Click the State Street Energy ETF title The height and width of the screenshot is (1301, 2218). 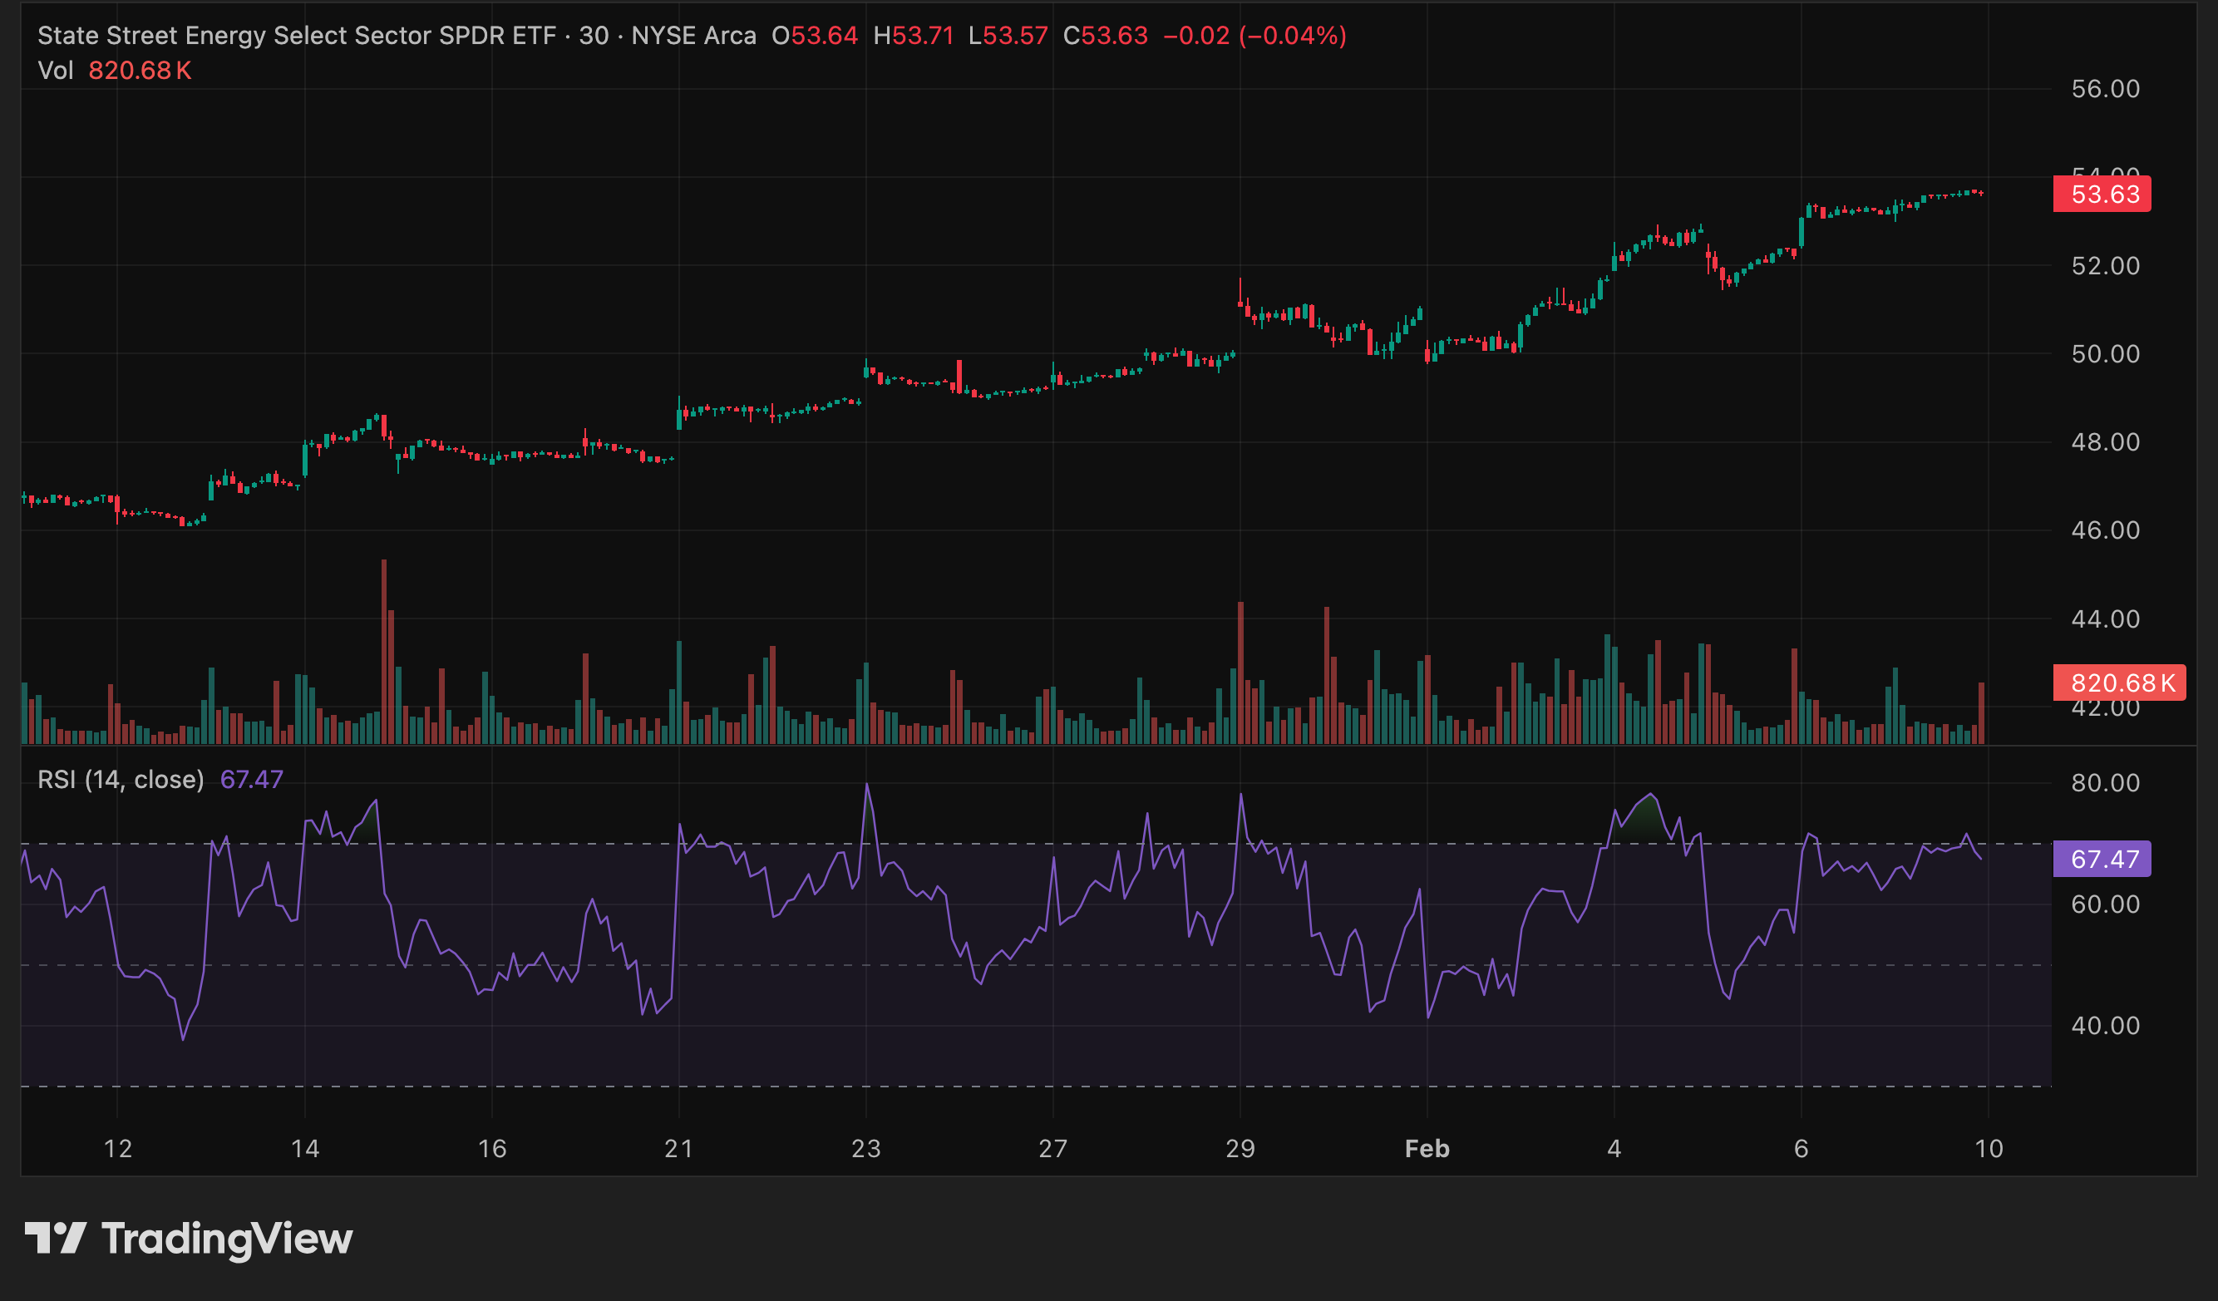click(296, 35)
